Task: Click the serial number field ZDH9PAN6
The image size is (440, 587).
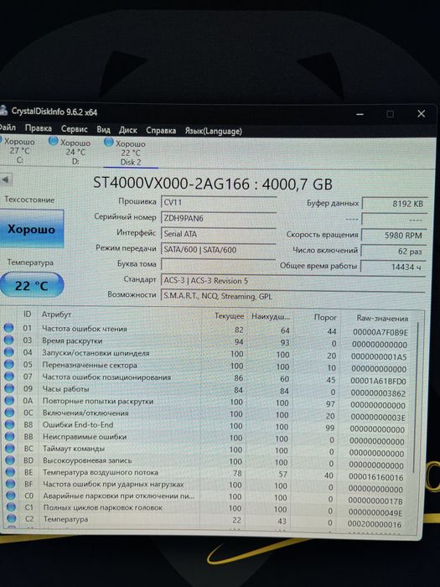Action: pos(219,218)
